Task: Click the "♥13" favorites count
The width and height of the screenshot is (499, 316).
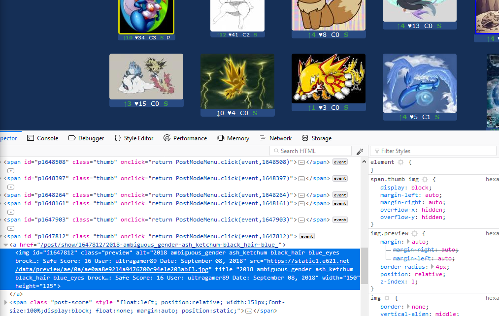Action: tap(414, 26)
